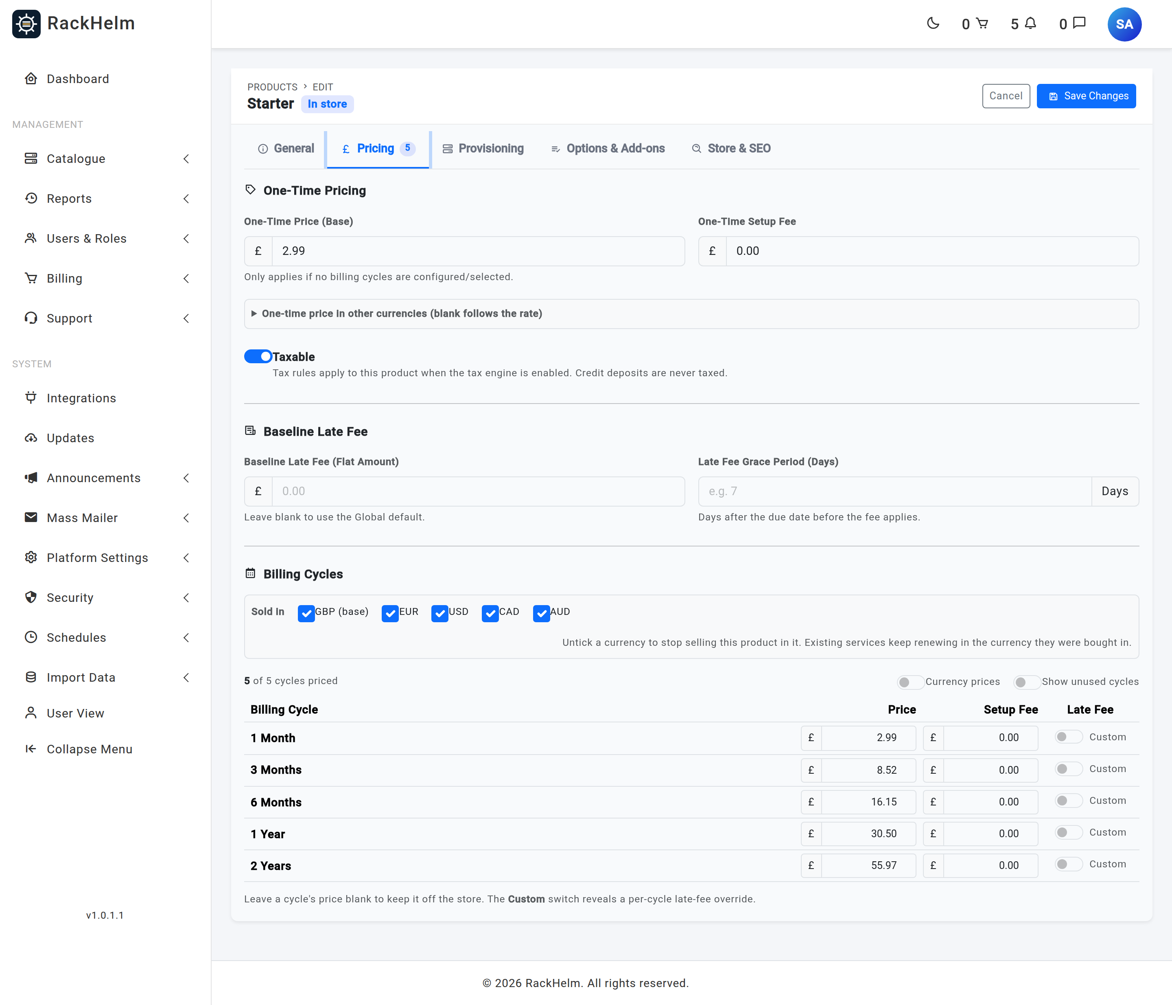Open notifications bell icon

coord(1031,23)
